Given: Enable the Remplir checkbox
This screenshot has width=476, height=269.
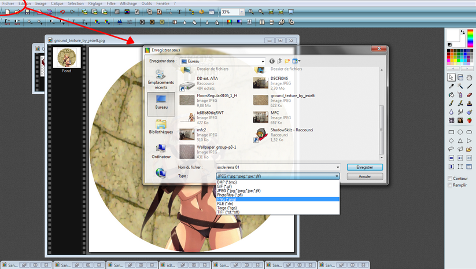Looking at the screenshot, I should tap(450, 185).
